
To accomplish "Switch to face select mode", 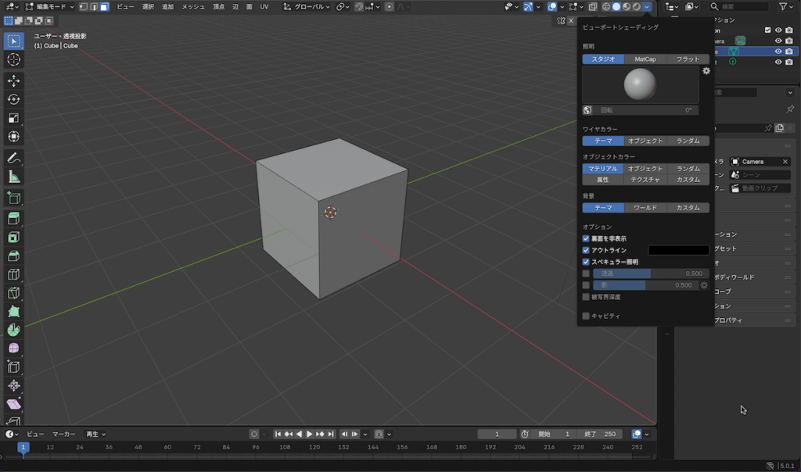I will pyautogui.click(x=104, y=7).
